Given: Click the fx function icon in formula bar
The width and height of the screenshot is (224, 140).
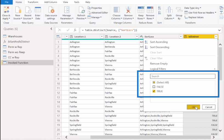Looking at the screenshot, I should tap(75, 30).
